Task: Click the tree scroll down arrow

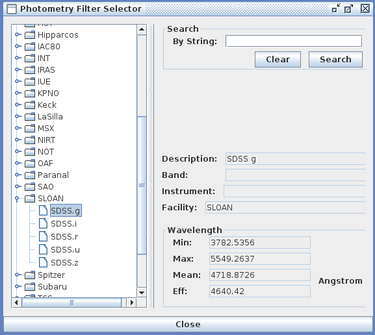Action: click(x=142, y=292)
